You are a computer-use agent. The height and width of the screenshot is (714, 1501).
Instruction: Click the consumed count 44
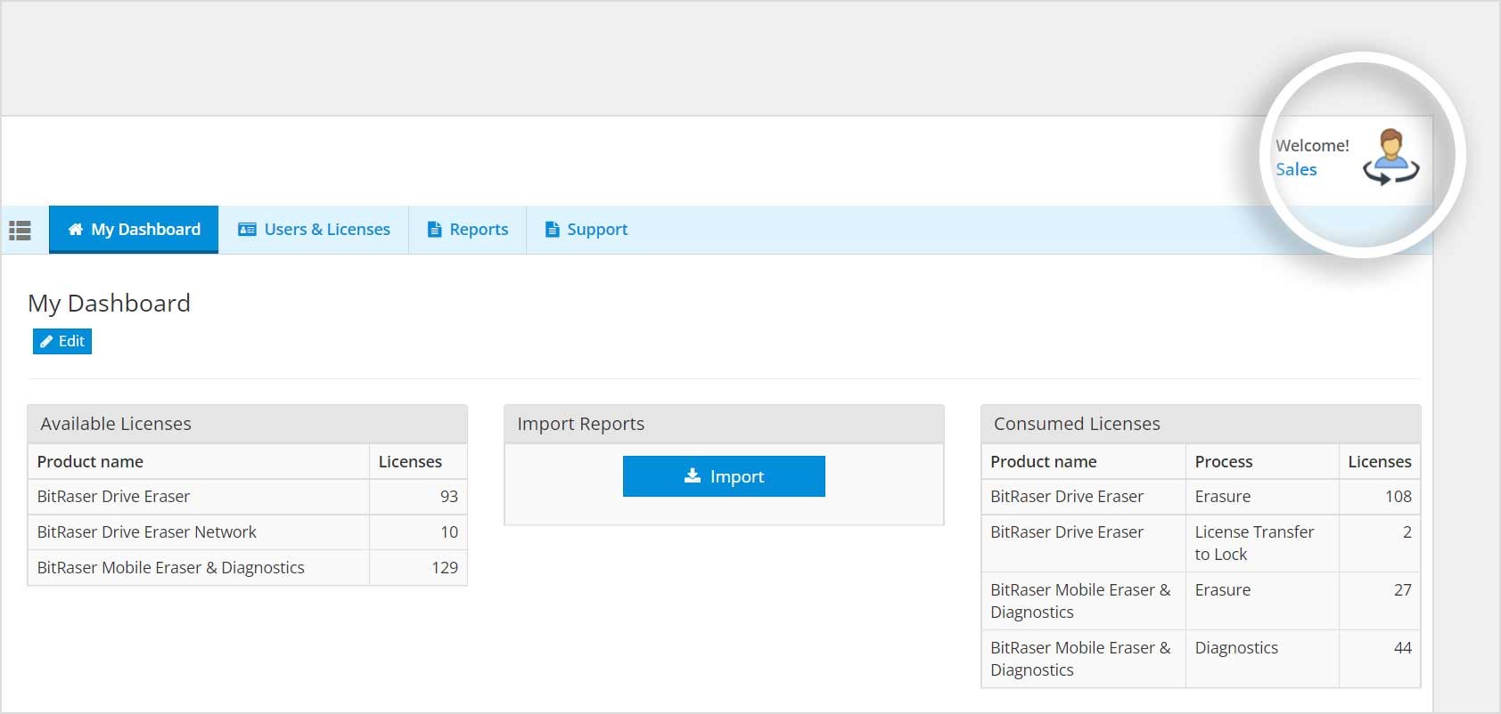1403,647
